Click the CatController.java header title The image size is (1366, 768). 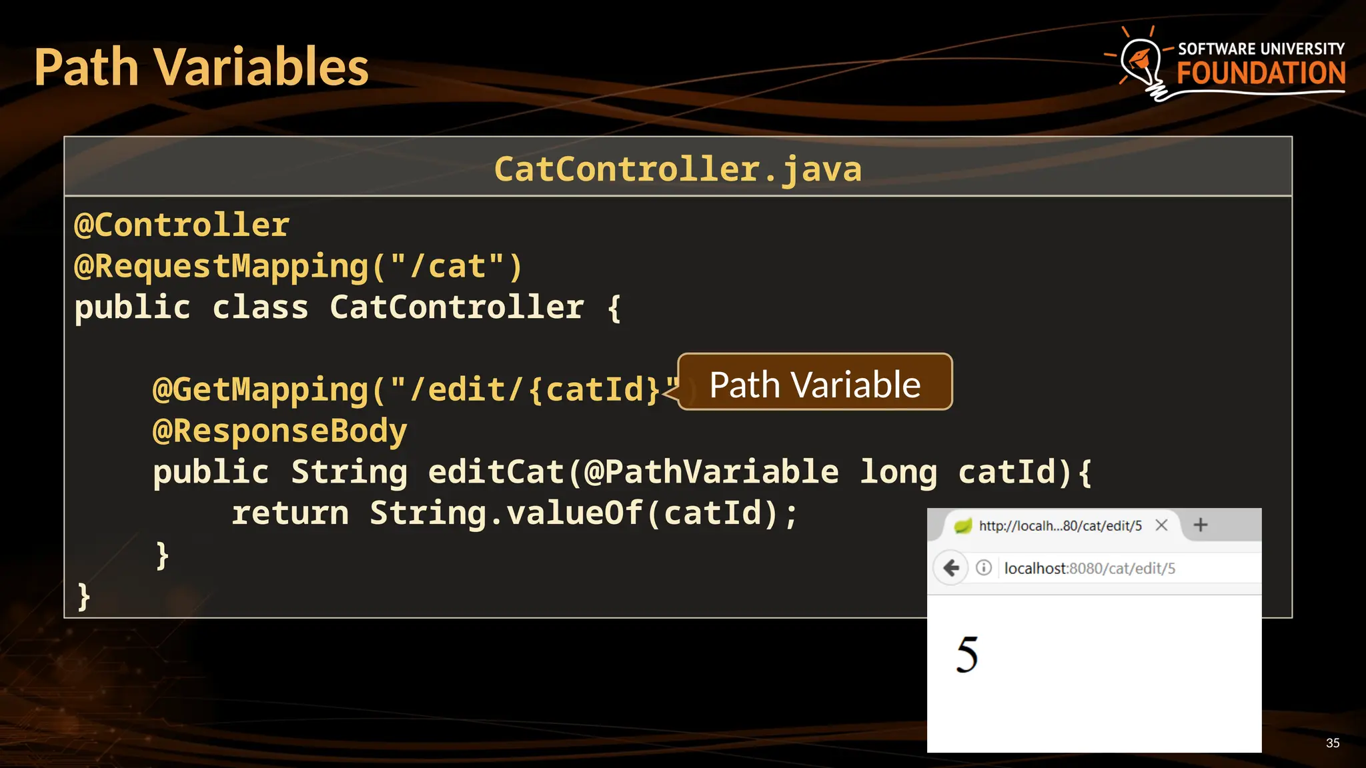(678, 169)
